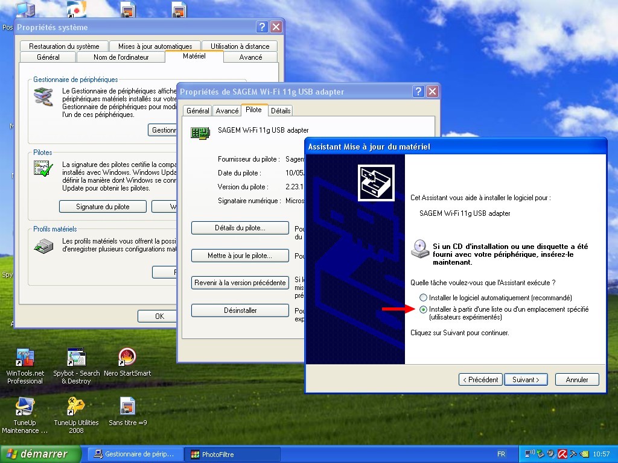Open Général tab in SAGEM properties

click(197, 111)
